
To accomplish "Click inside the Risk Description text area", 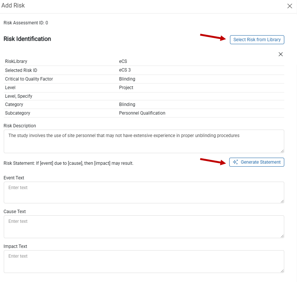I will [x=144, y=141].
